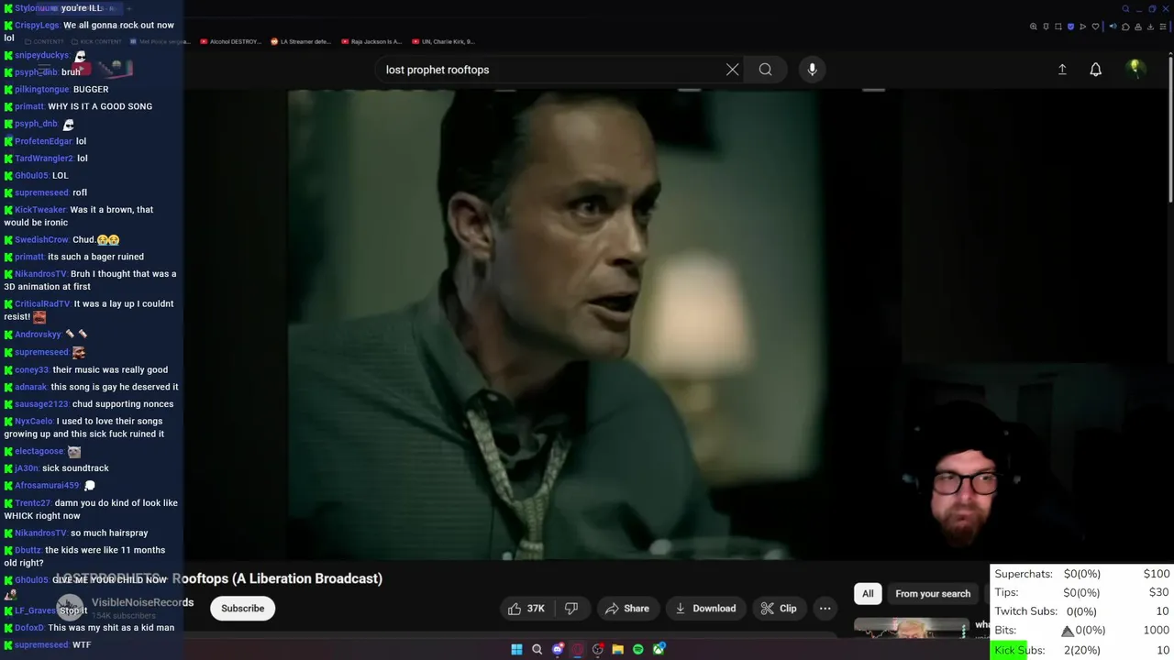The width and height of the screenshot is (1174, 660).
Task: Take a browser snapshot with capture icon
Action: 1058,27
